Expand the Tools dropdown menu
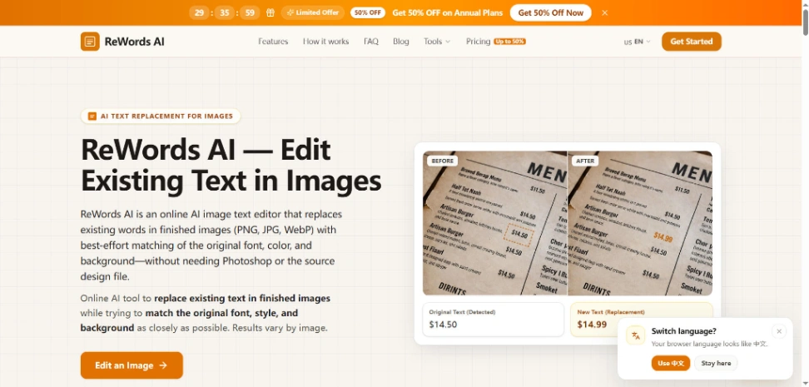 [x=437, y=42]
